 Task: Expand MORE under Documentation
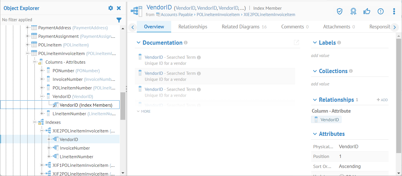tap(144, 112)
